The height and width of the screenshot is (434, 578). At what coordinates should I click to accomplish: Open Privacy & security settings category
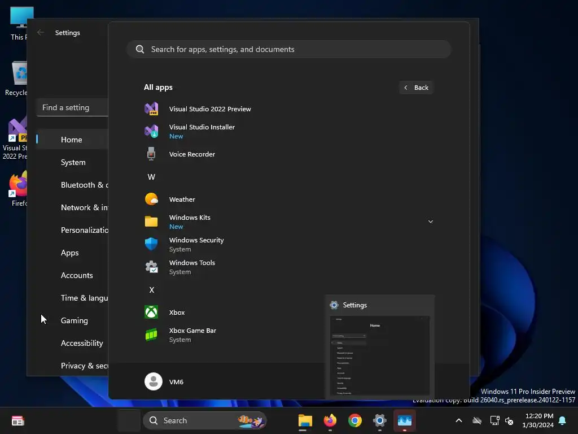(x=72, y=366)
